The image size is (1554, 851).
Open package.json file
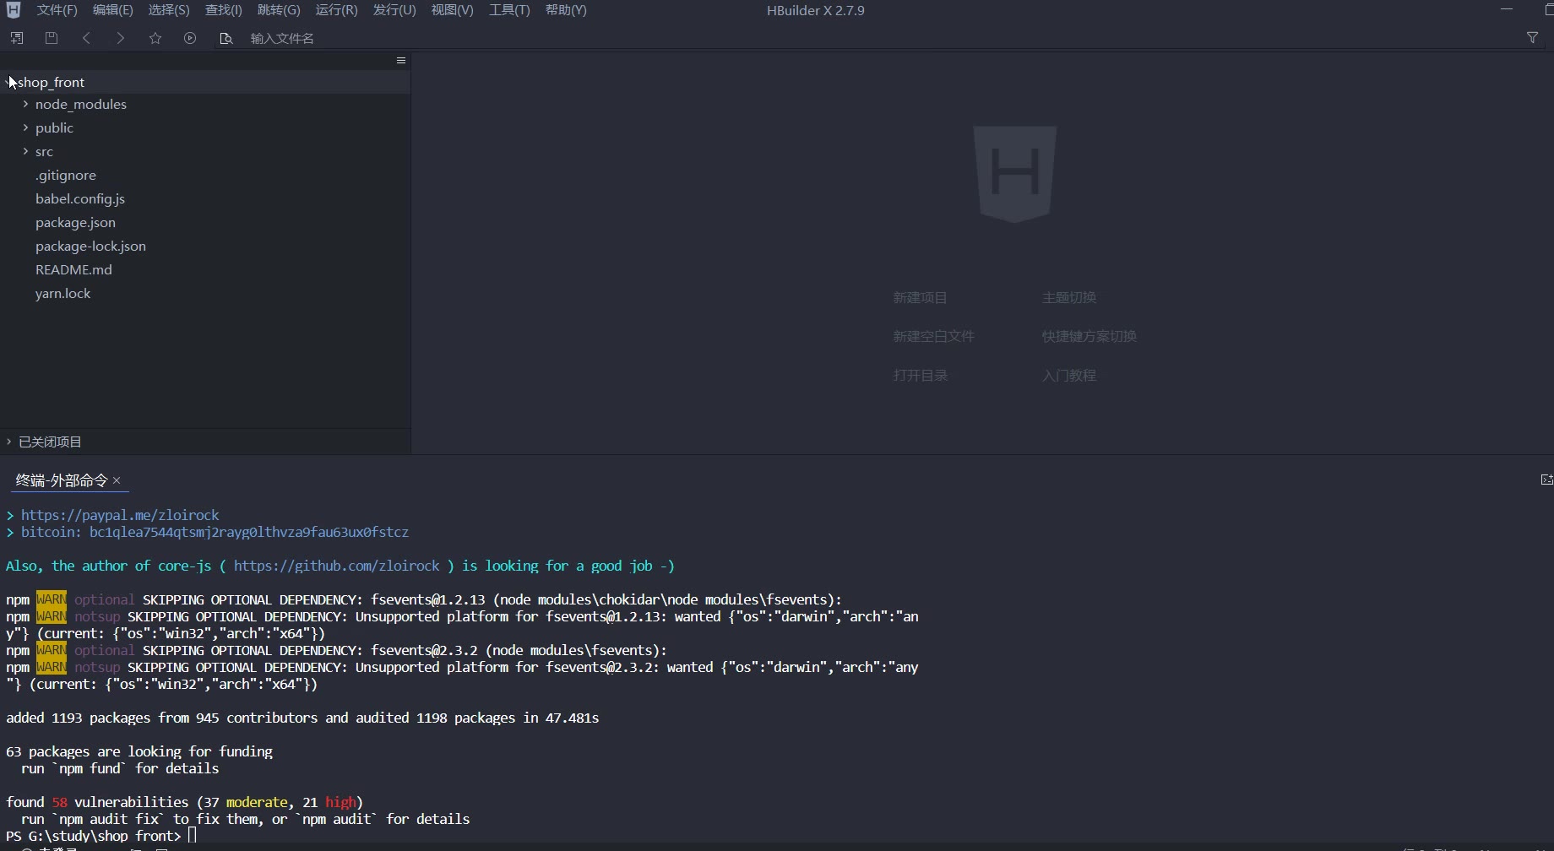75,222
